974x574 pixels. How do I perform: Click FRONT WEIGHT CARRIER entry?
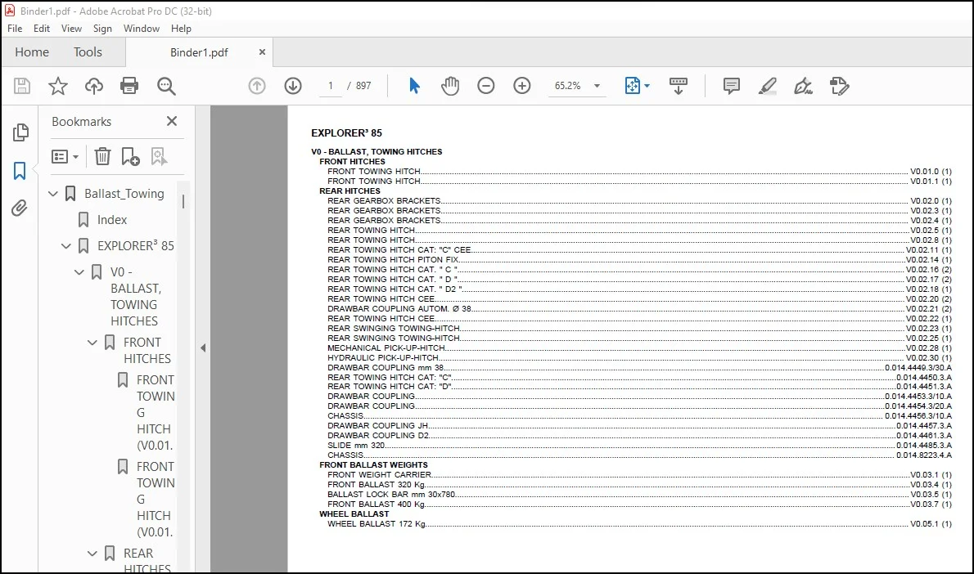pyautogui.click(x=639, y=475)
